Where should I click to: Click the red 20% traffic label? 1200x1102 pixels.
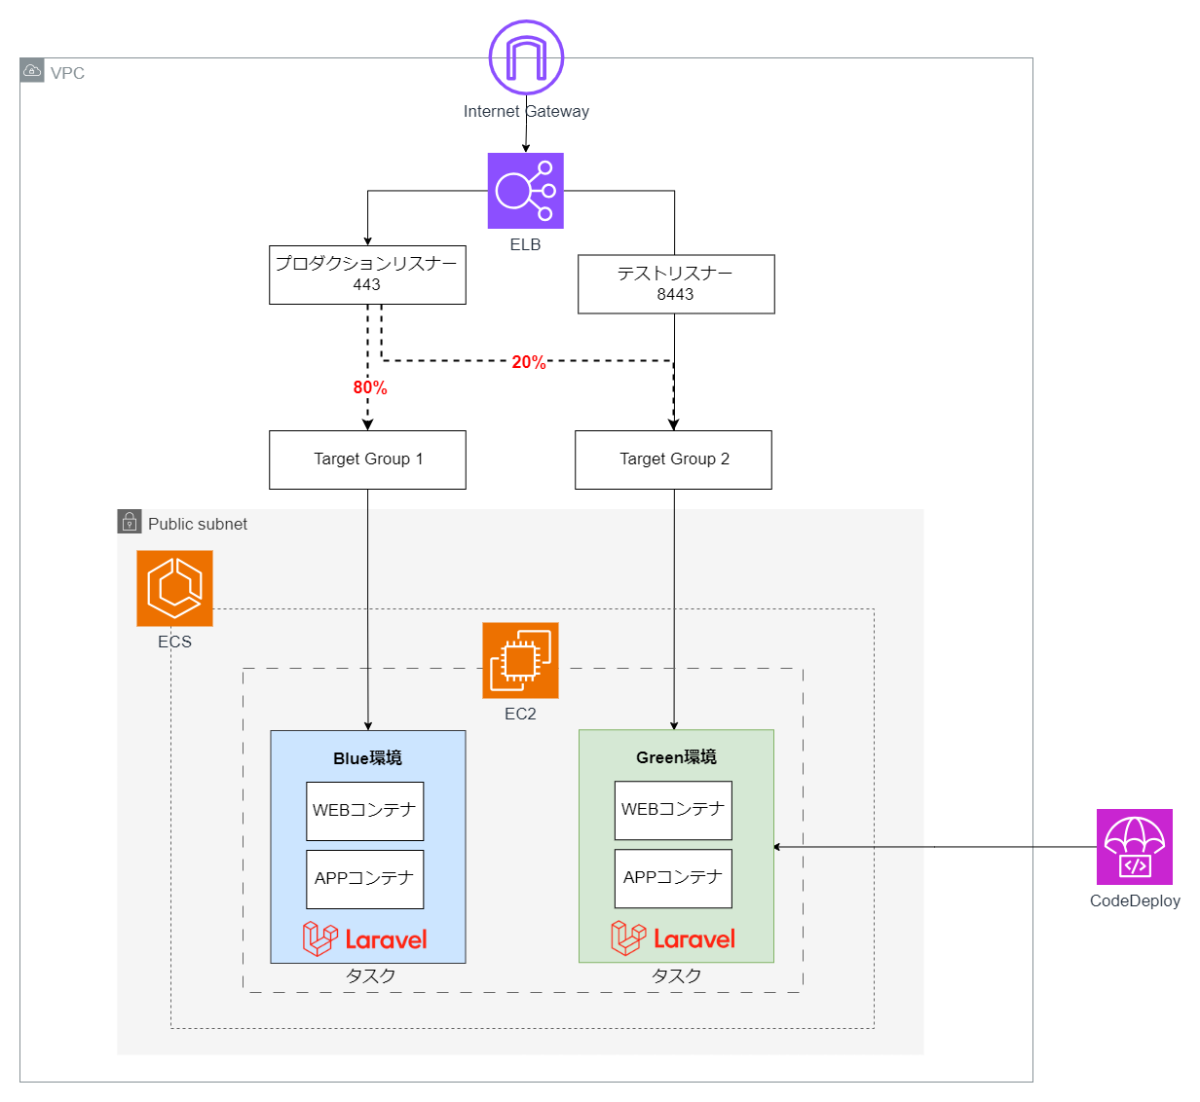click(529, 362)
